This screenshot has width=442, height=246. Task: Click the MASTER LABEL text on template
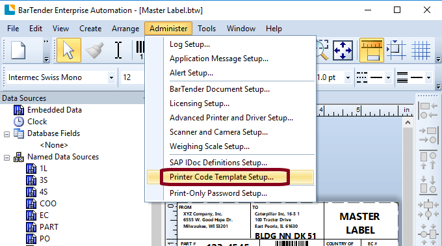point(360,223)
